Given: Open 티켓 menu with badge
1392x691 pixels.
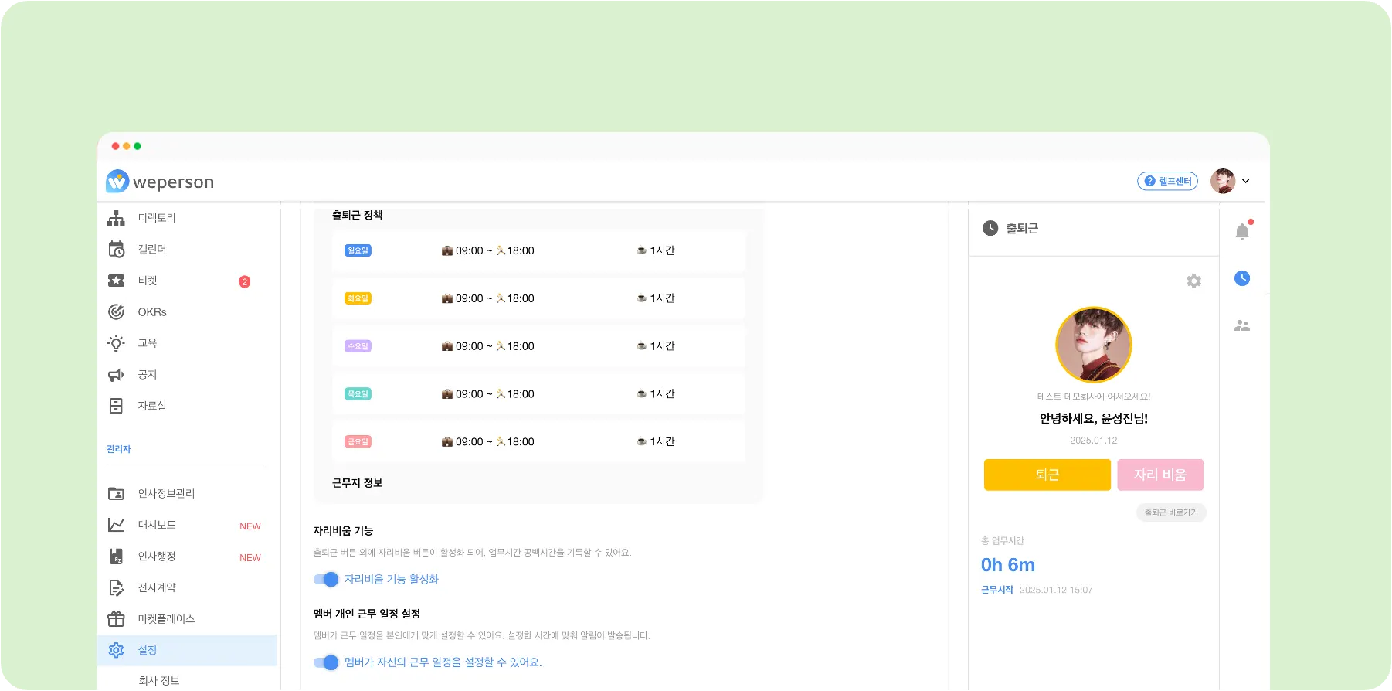Looking at the screenshot, I should point(148,281).
